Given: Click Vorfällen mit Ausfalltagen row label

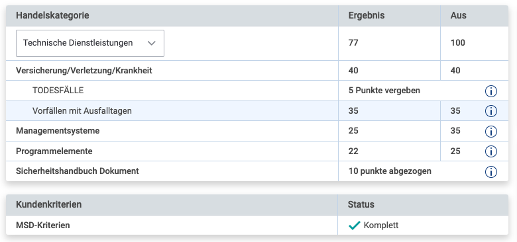Looking at the screenshot, I should (x=82, y=111).
